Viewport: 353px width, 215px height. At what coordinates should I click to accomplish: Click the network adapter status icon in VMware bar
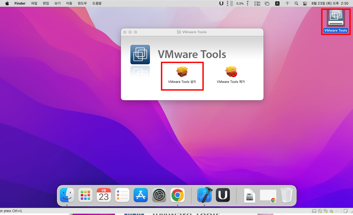click(326, 211)
